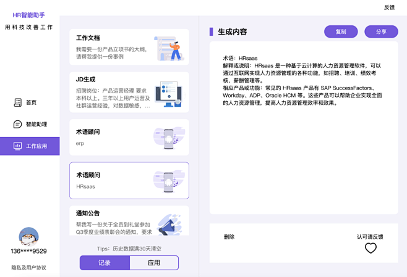This screenshot has width=407, height=277.
Task: Open the 反馈 link at top right
Action: (x=389, y=7)
